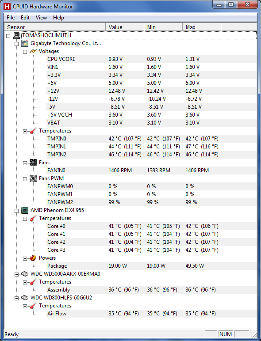Click the Voltages lightning bolt icon
Viewport: 261px width, 341px height.
click(33, 51)
